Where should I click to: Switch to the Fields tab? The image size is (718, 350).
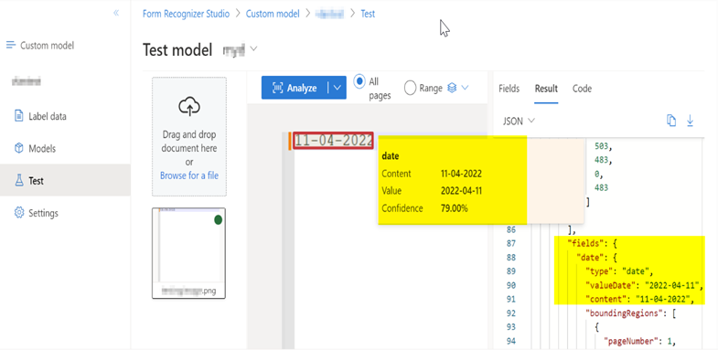point(509,89)
